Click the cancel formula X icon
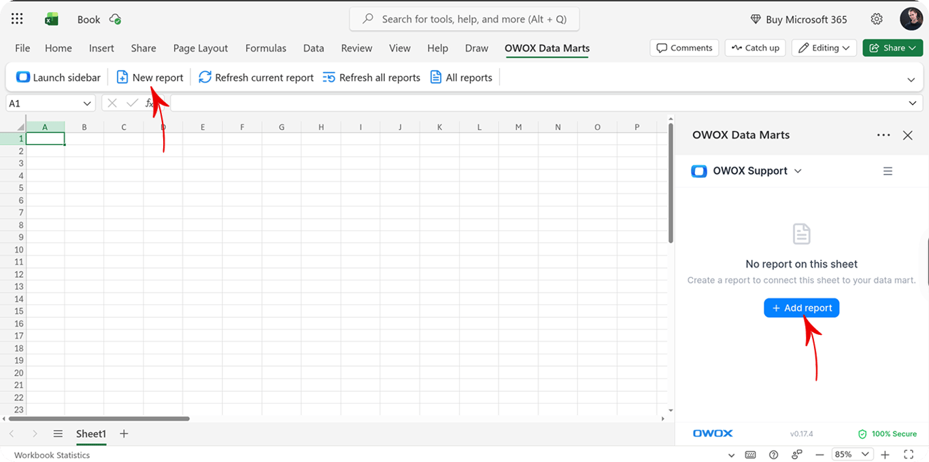Image resolution: width=929 pixels, height=462 pixels. coord(112,103)
